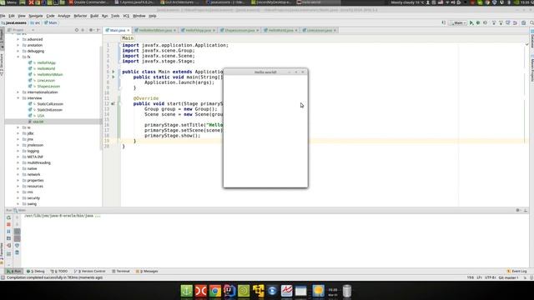Click the src breadcrumb in navigation bar

tap(35, 22)
